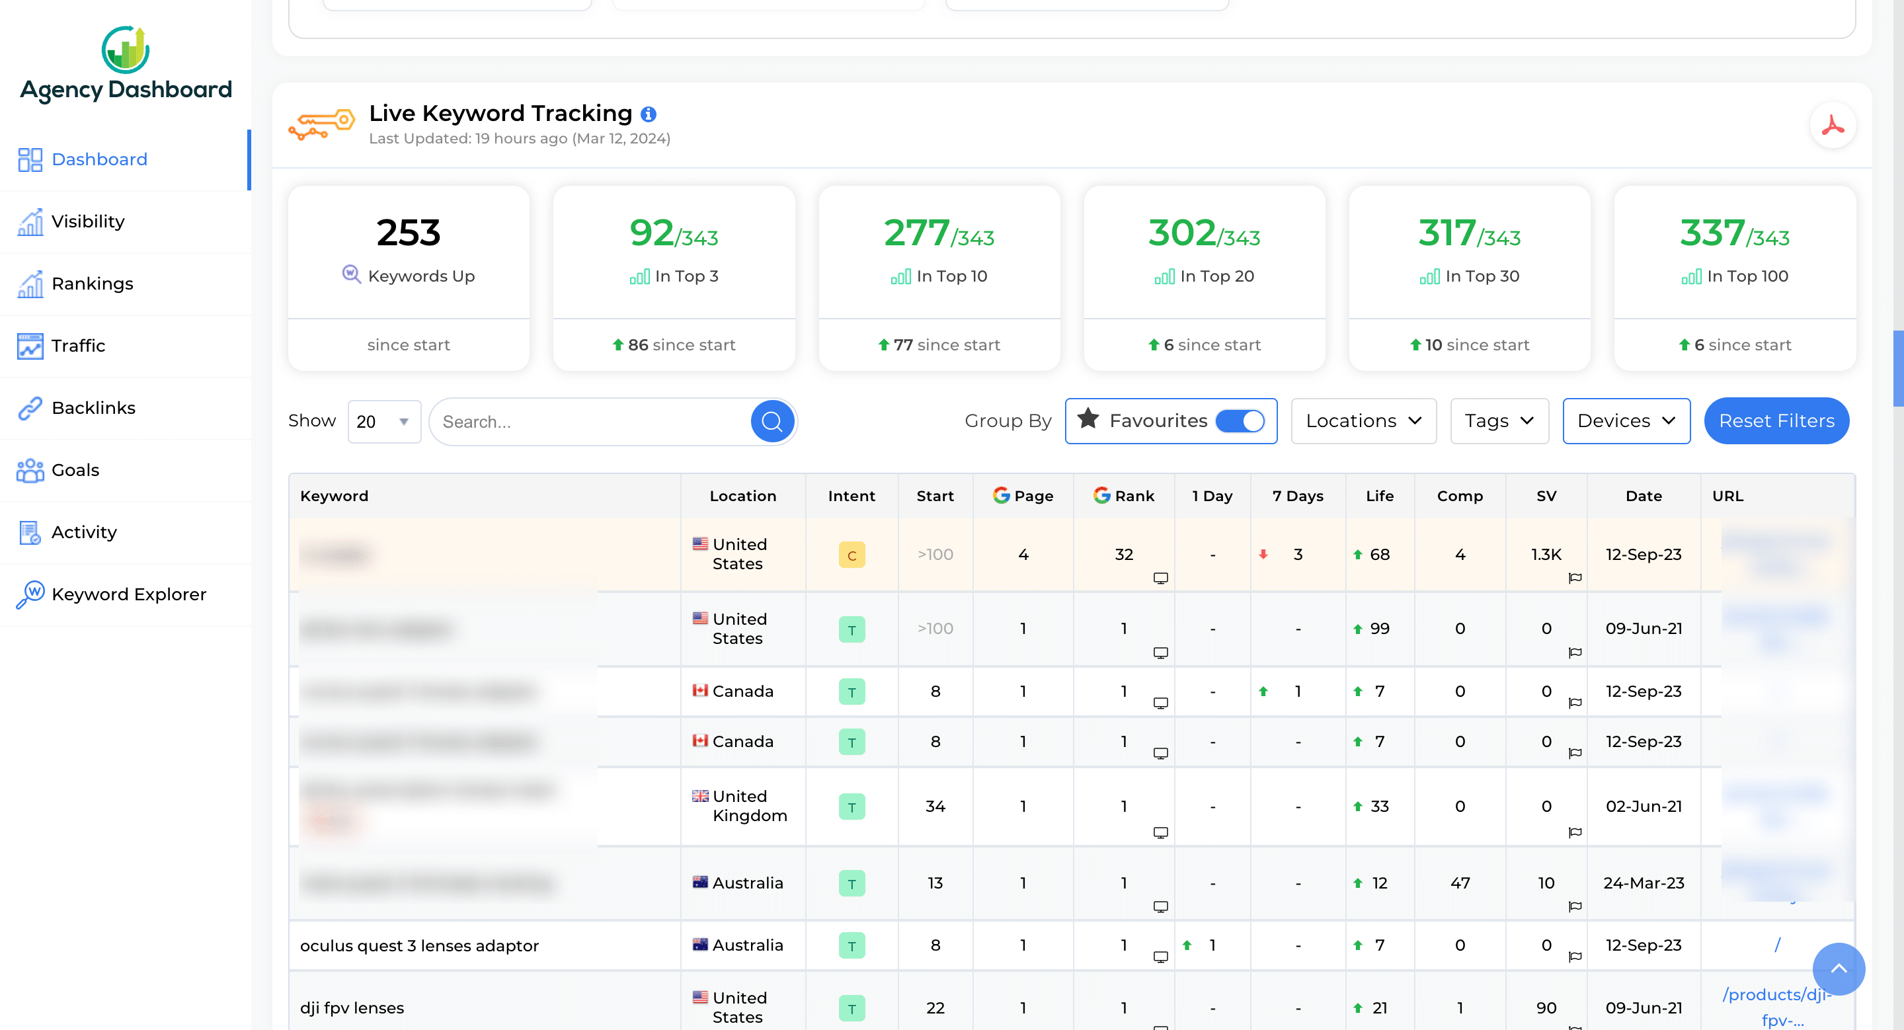The width and height of the screenshot is (1904, 1030).
Task: Click desktop device icon on oculus quest 3 row
Action: pyautogui.click(x=1160, y=957)
